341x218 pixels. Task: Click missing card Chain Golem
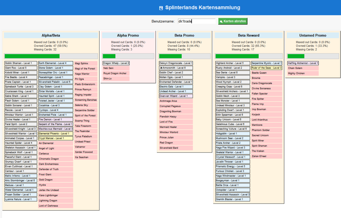303,68
